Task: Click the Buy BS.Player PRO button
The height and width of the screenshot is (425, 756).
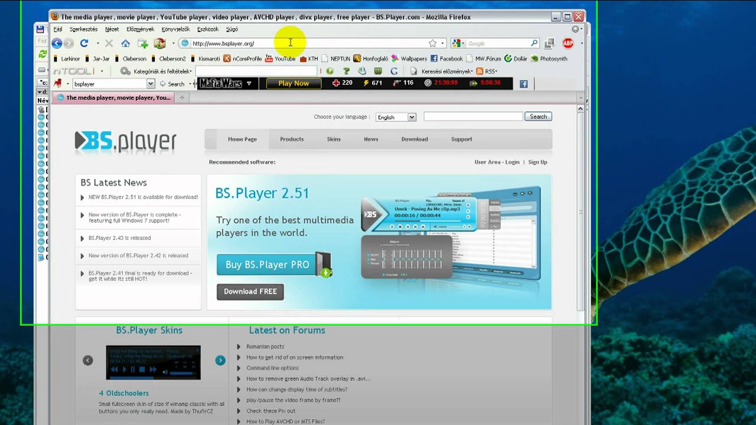Action: [274, 264]
